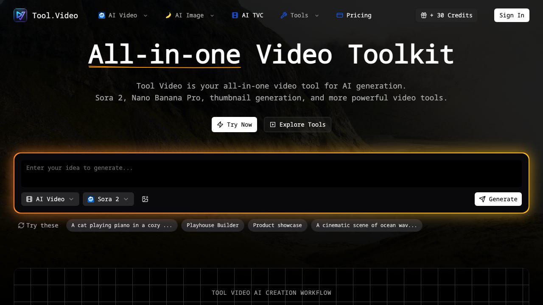Expand the Tools navigation chevron
This screenshot has height=305, width=543.
(x=316, y=16)
